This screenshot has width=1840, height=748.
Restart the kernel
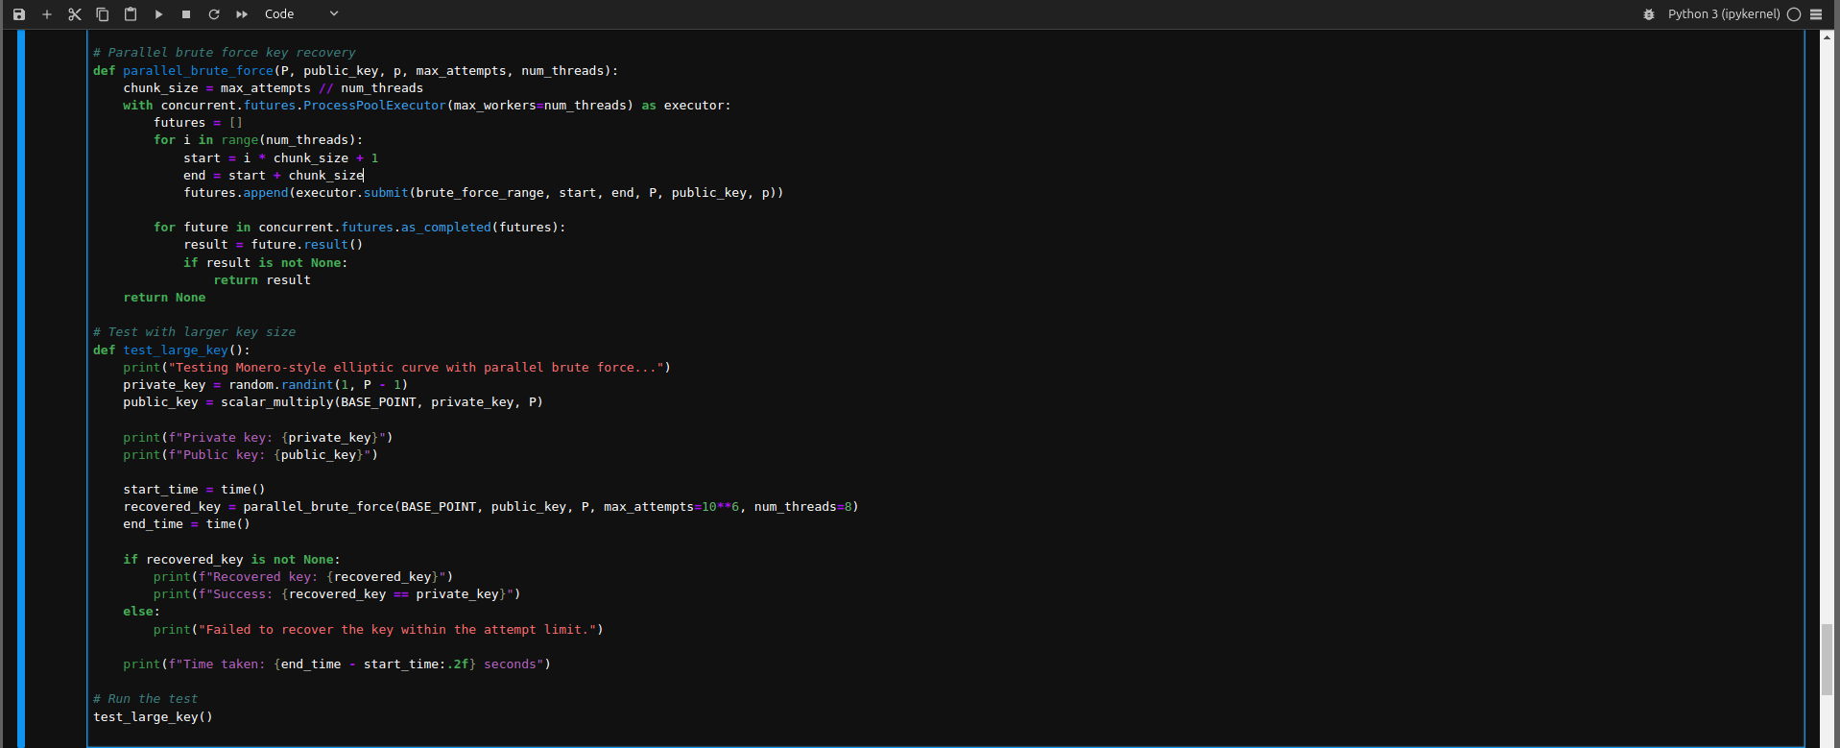[x=214, y=14]
